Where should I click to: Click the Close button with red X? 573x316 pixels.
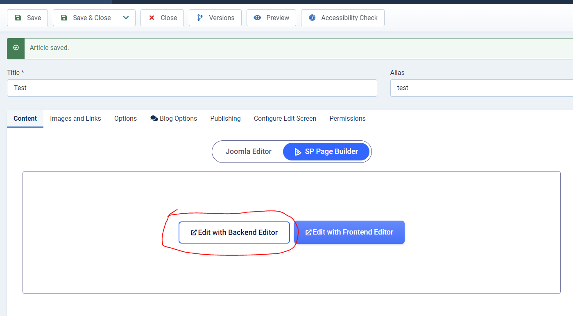tap(162, 18)
